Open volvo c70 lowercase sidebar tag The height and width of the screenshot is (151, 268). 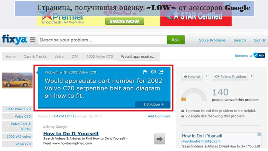pyautogui.click(x=17, y=144)
